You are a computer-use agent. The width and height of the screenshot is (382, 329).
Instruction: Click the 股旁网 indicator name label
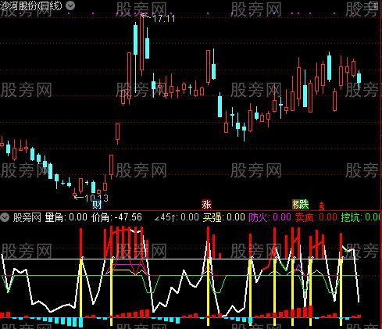27,217
